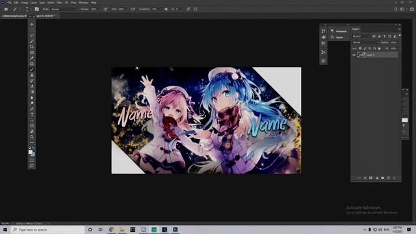Select the Blur tool
The width and height of the screenshot is (416, 234).
[32, 97]
